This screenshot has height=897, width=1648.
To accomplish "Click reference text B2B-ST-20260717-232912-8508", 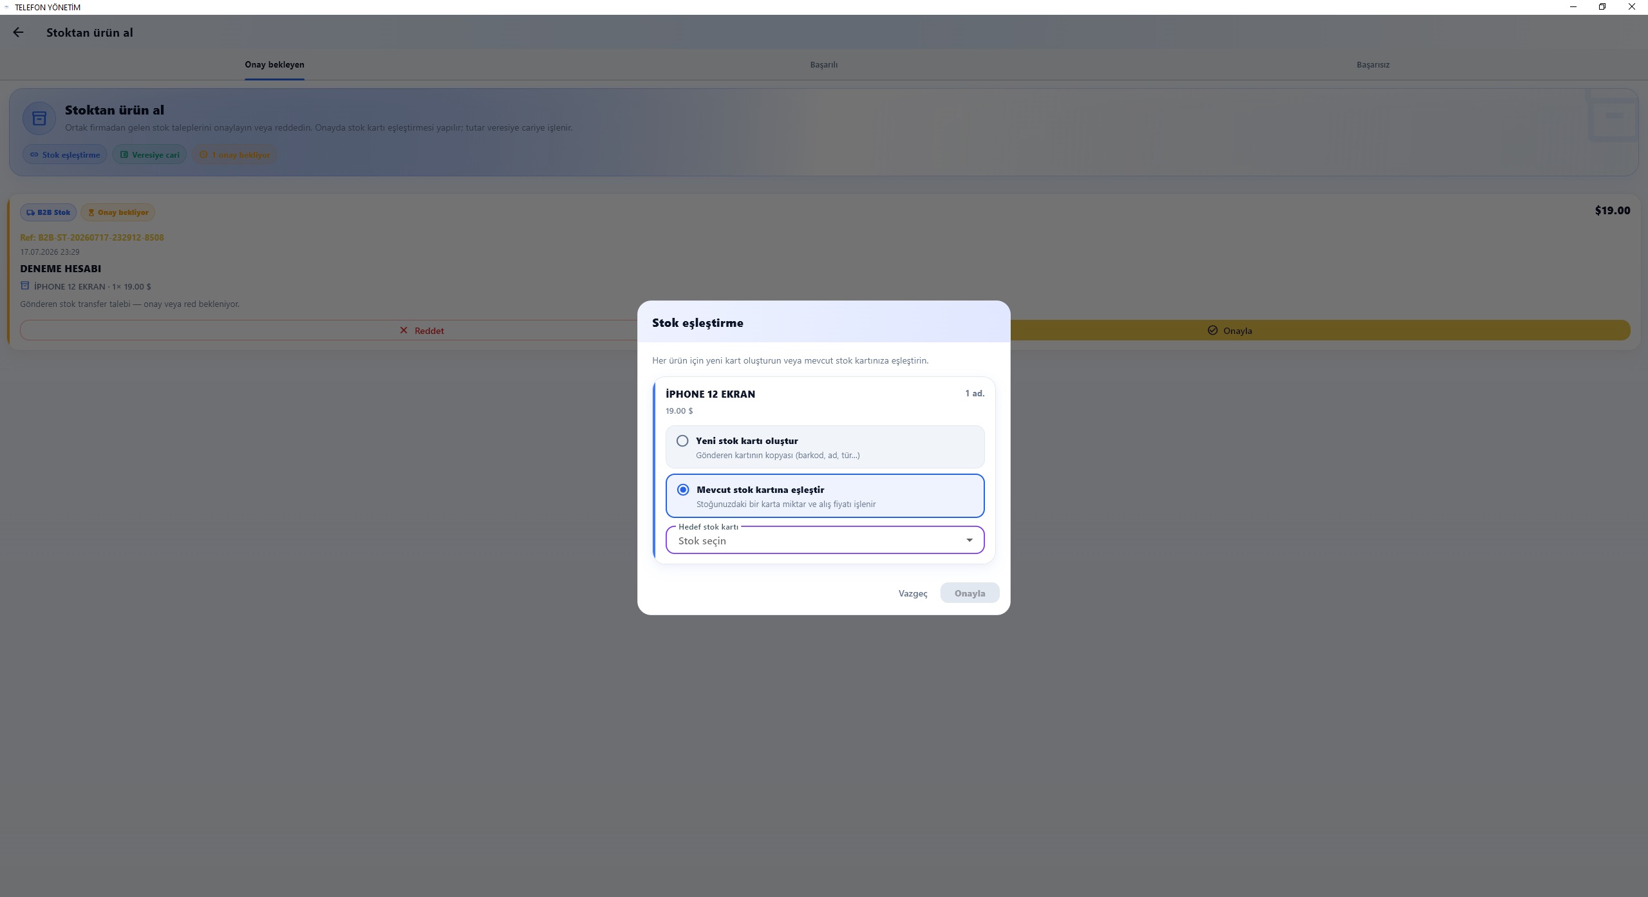I will tap(100, 237).
